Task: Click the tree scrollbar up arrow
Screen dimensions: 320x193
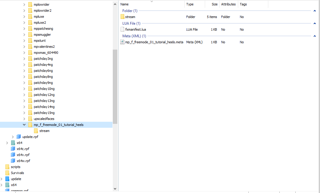Action: [x=115, y=4]
